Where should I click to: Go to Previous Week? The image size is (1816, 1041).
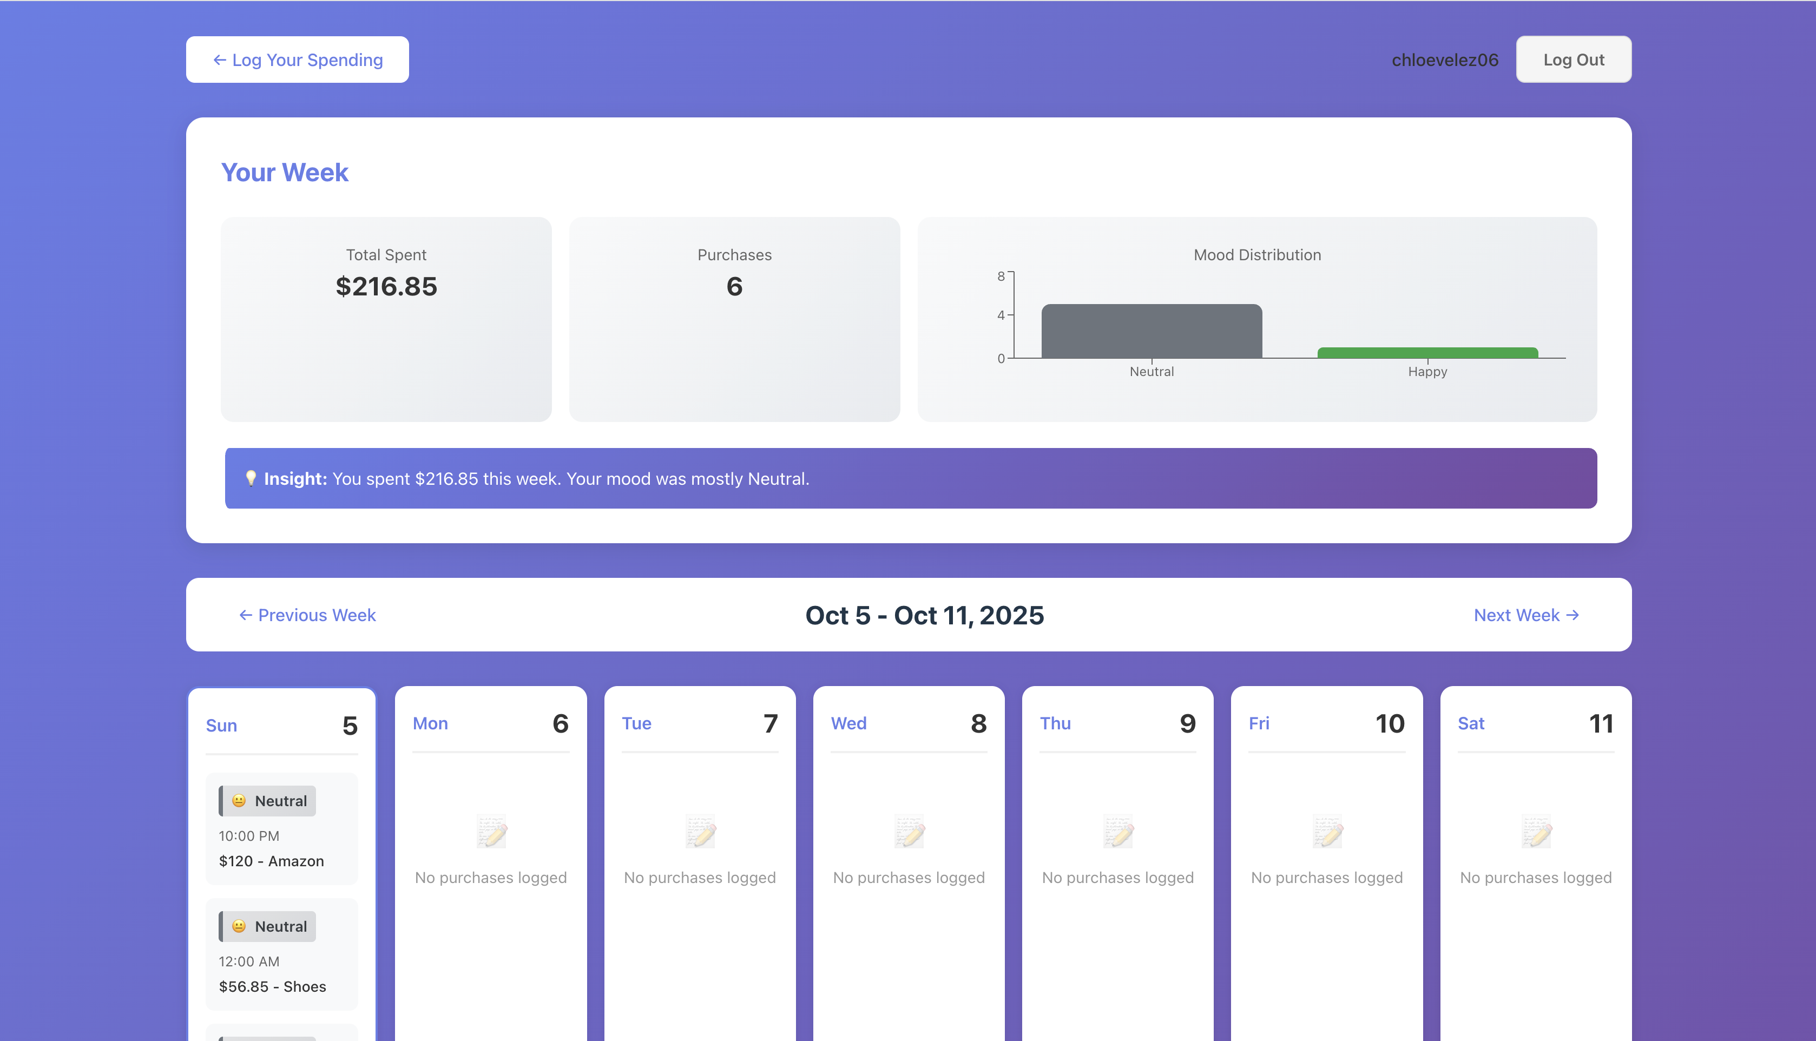coord(307,615)
